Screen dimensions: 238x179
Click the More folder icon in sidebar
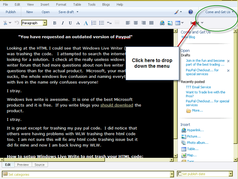point(189,111)
